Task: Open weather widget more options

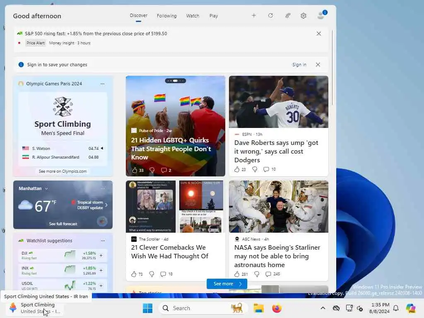Action: (103, 188)
